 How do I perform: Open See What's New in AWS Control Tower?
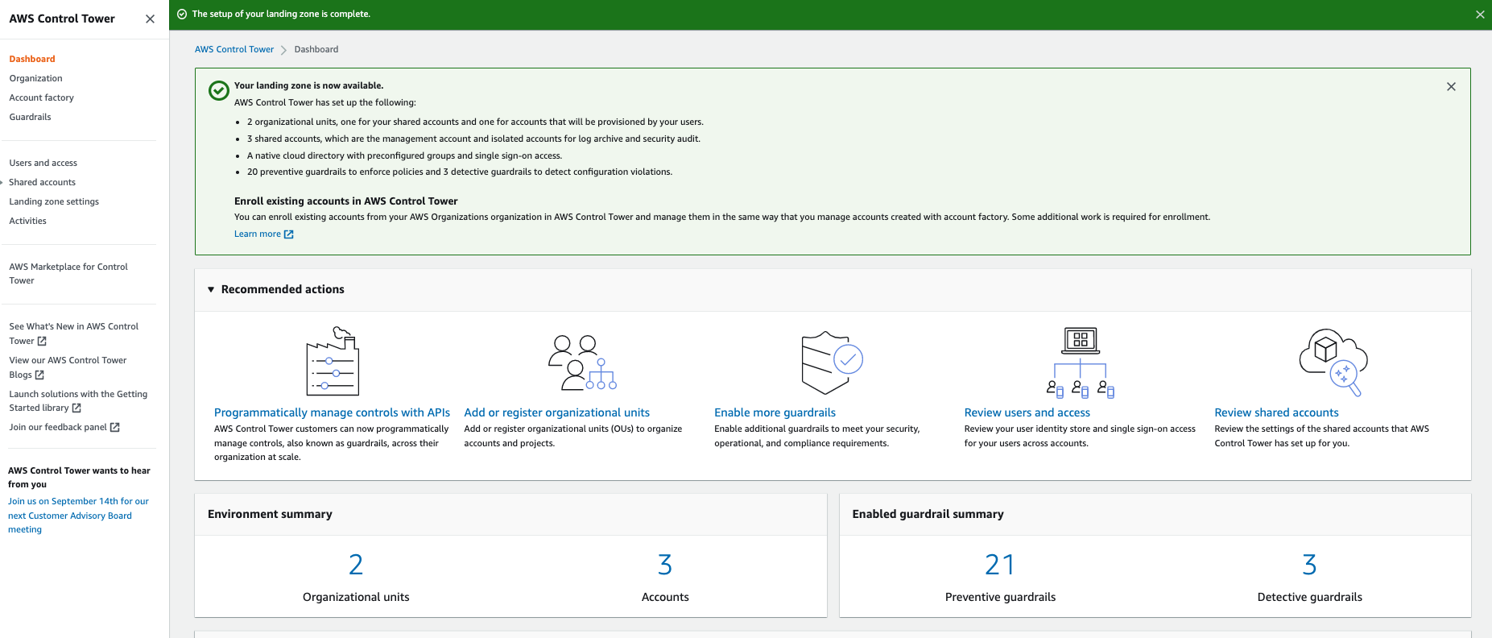click(73, 333)
